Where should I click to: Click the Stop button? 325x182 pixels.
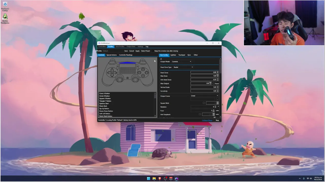pyautogui.click(x=217, y=120)
